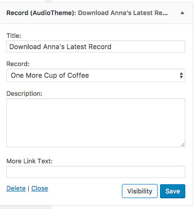Delete this widget via the Delete link
This screenshot has width=196, height=209.
(x=16, y=188)
